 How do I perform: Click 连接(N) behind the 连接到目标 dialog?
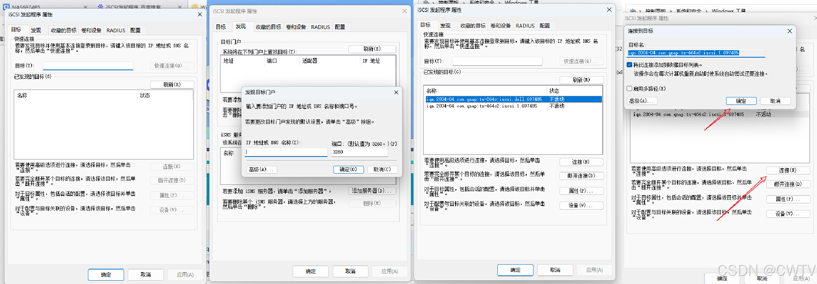click(788, 170)
